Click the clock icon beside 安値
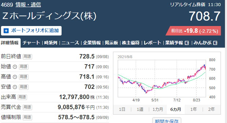227x123 pixels. (x=15, y=87)
